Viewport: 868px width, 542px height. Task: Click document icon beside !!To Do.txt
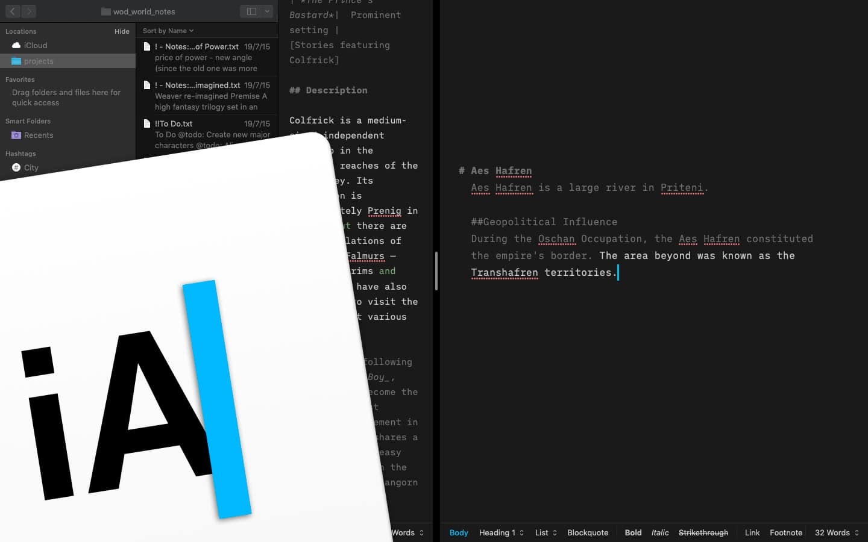tap(146, 123)
